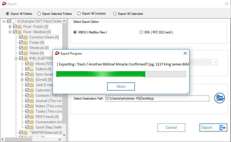
Task: Click folder tree vertical scrollbar down arrow
Action: [64, 135]
